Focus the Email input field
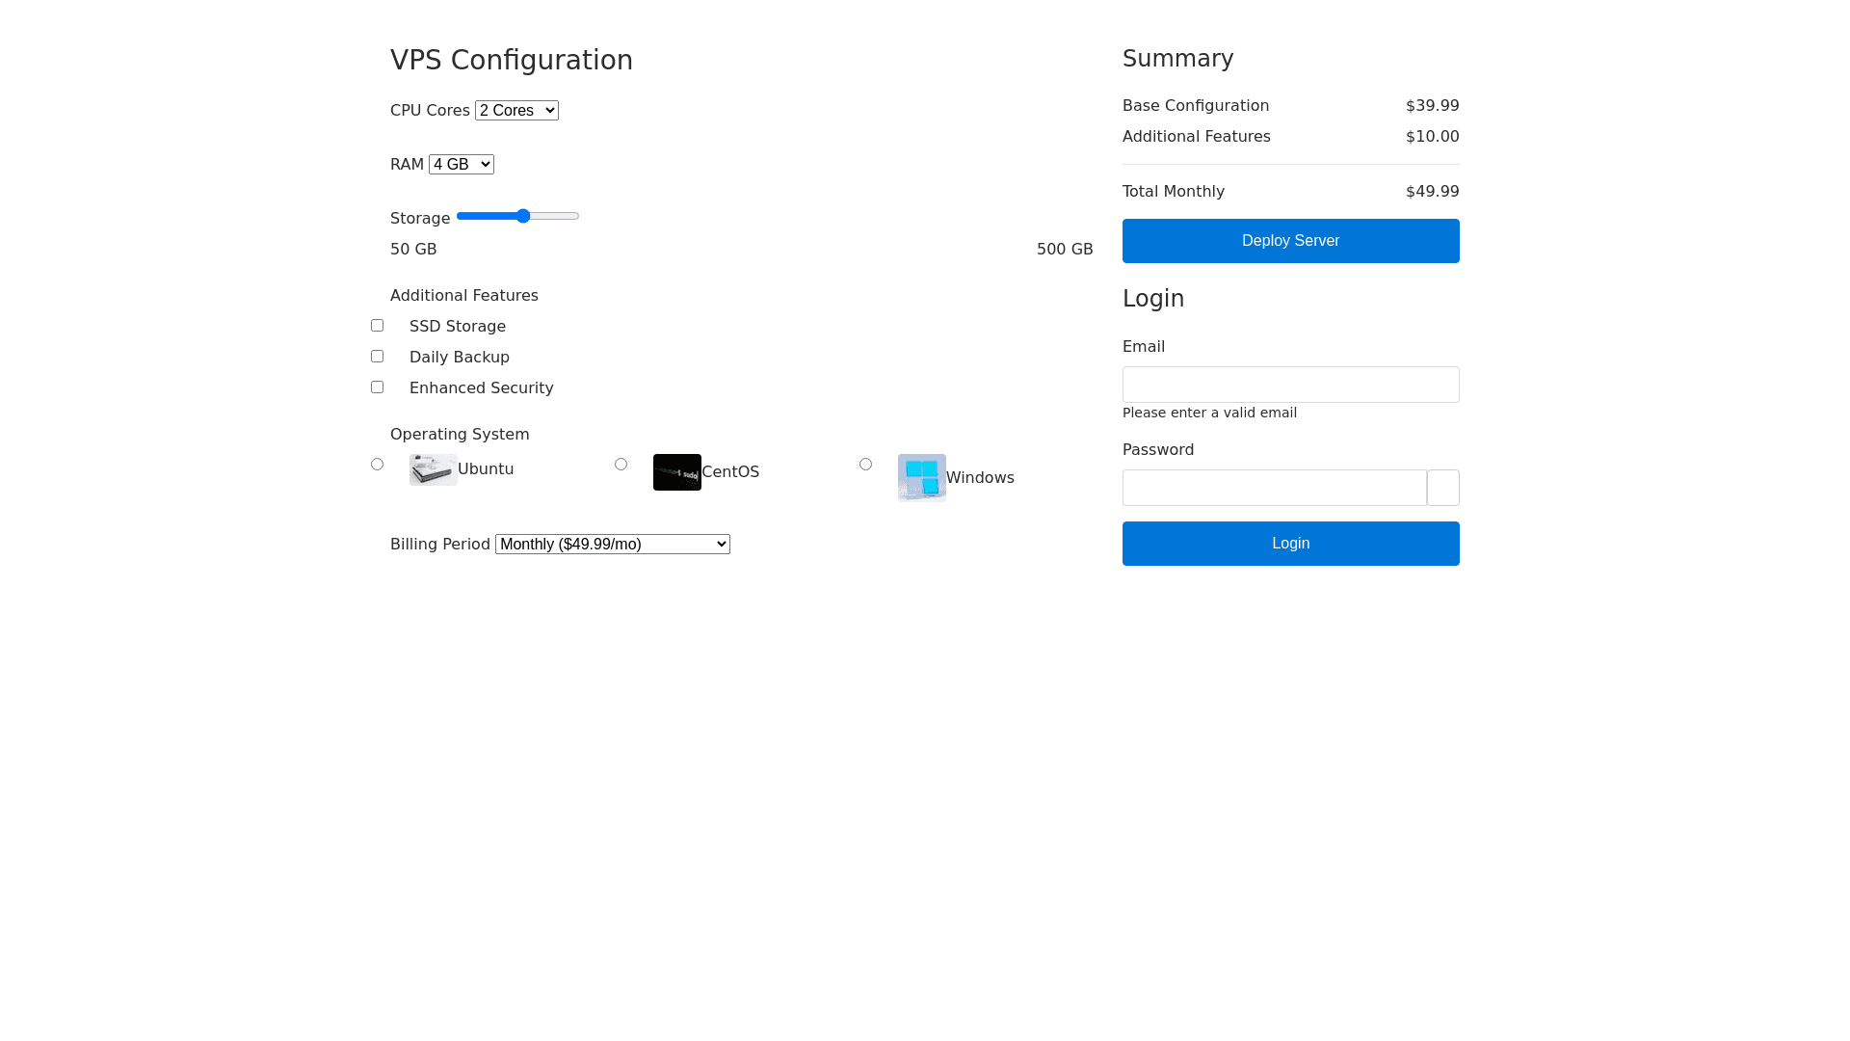 click(x=1290, y=385)
